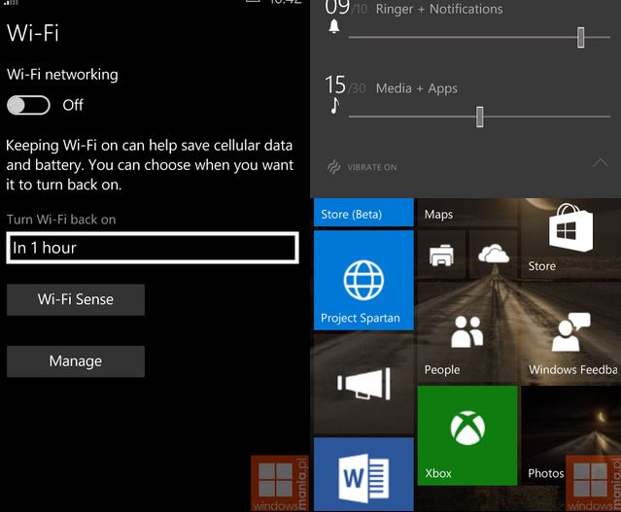Open the printer icon tile

tap(442, 256)
